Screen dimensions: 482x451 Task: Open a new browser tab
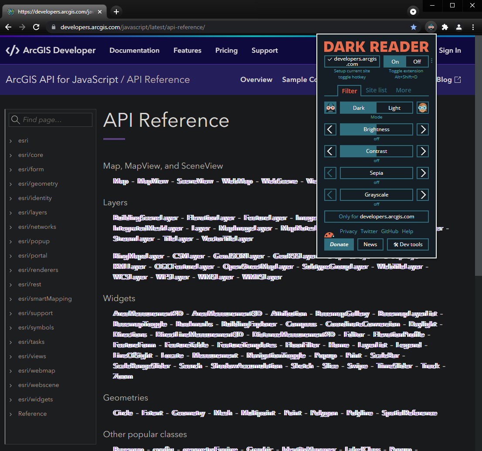click(116, 12)
